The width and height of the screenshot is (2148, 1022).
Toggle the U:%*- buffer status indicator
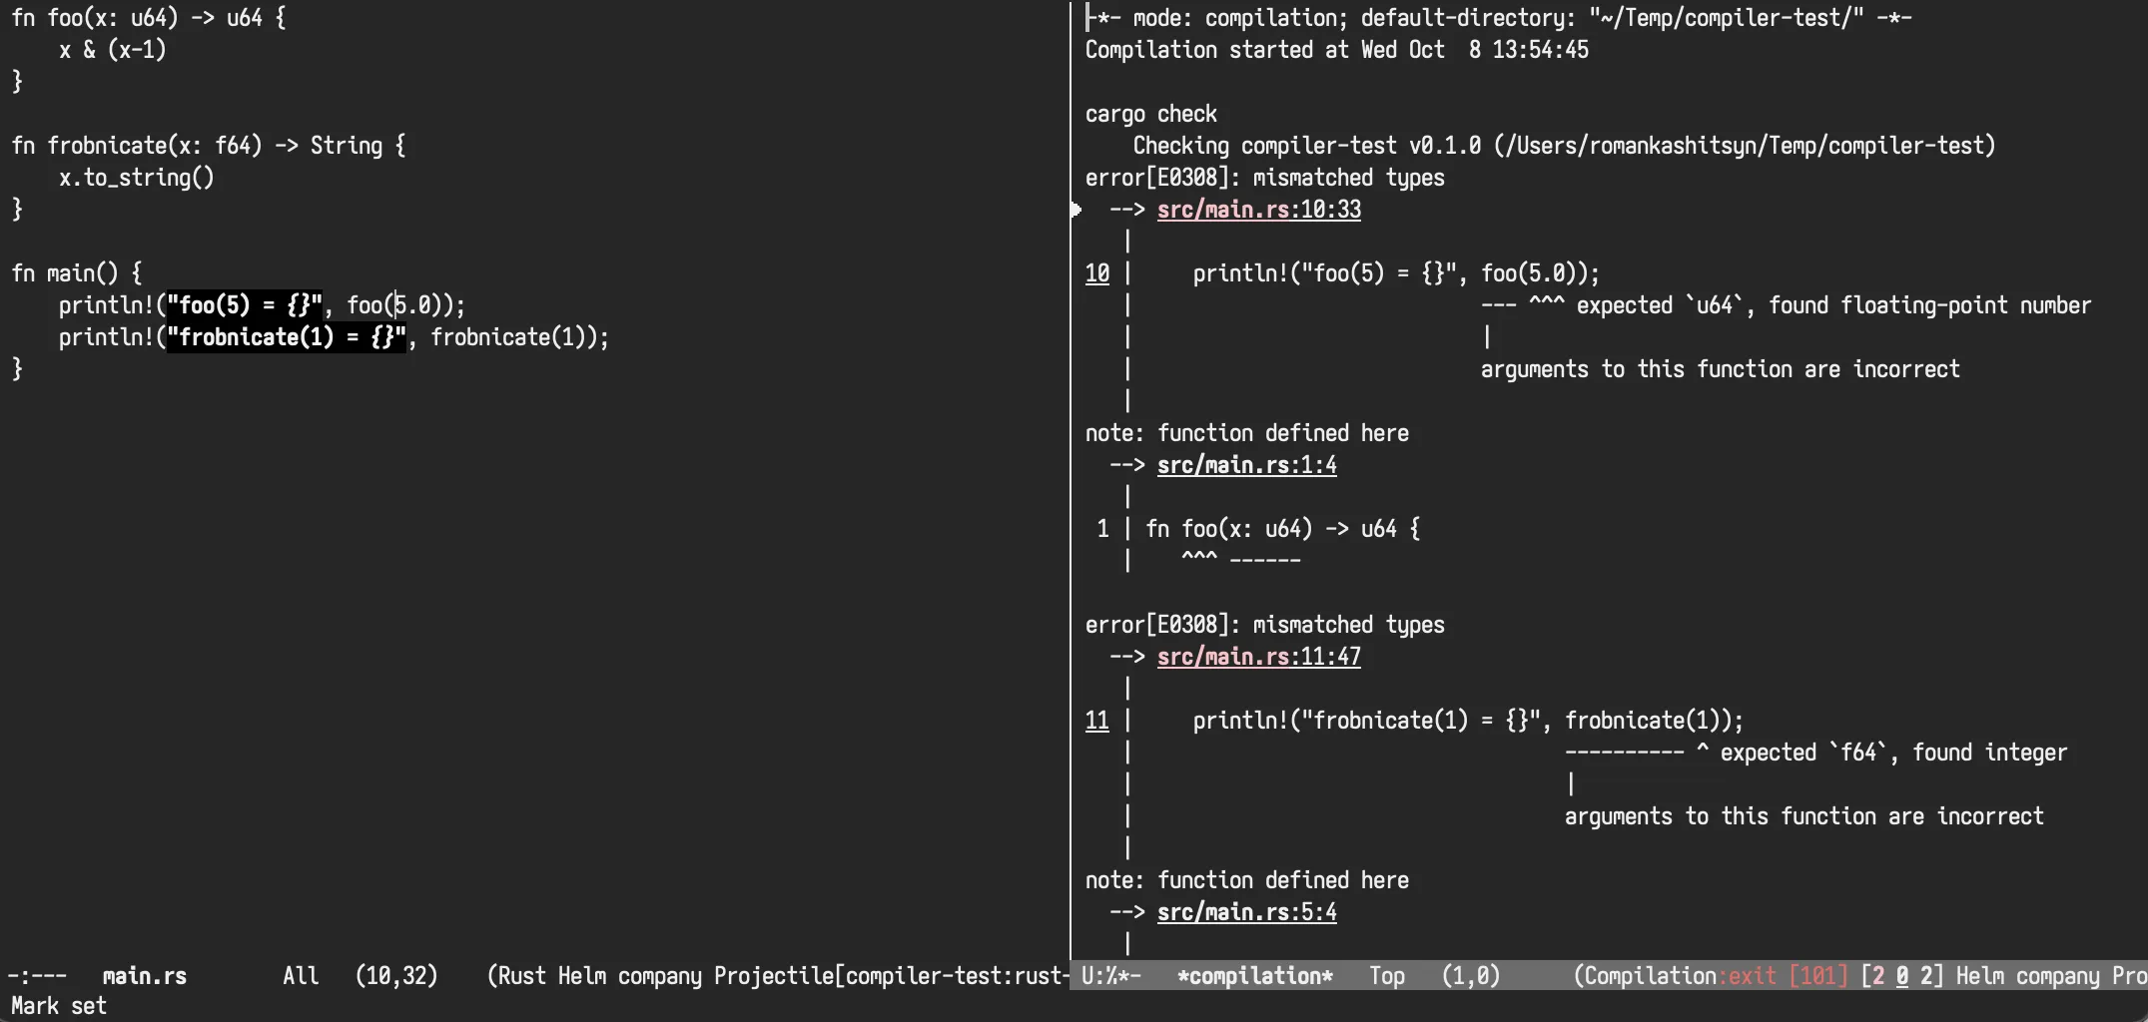(1110, 976)
